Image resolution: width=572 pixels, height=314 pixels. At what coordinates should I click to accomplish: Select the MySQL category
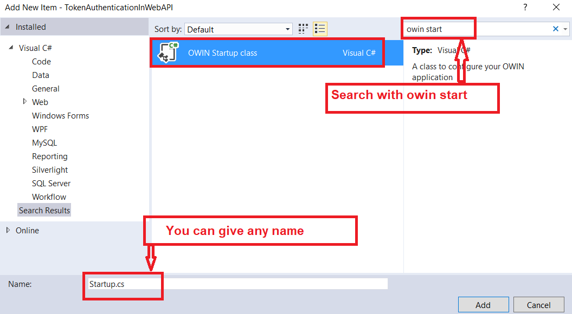(x=44, y=143)
